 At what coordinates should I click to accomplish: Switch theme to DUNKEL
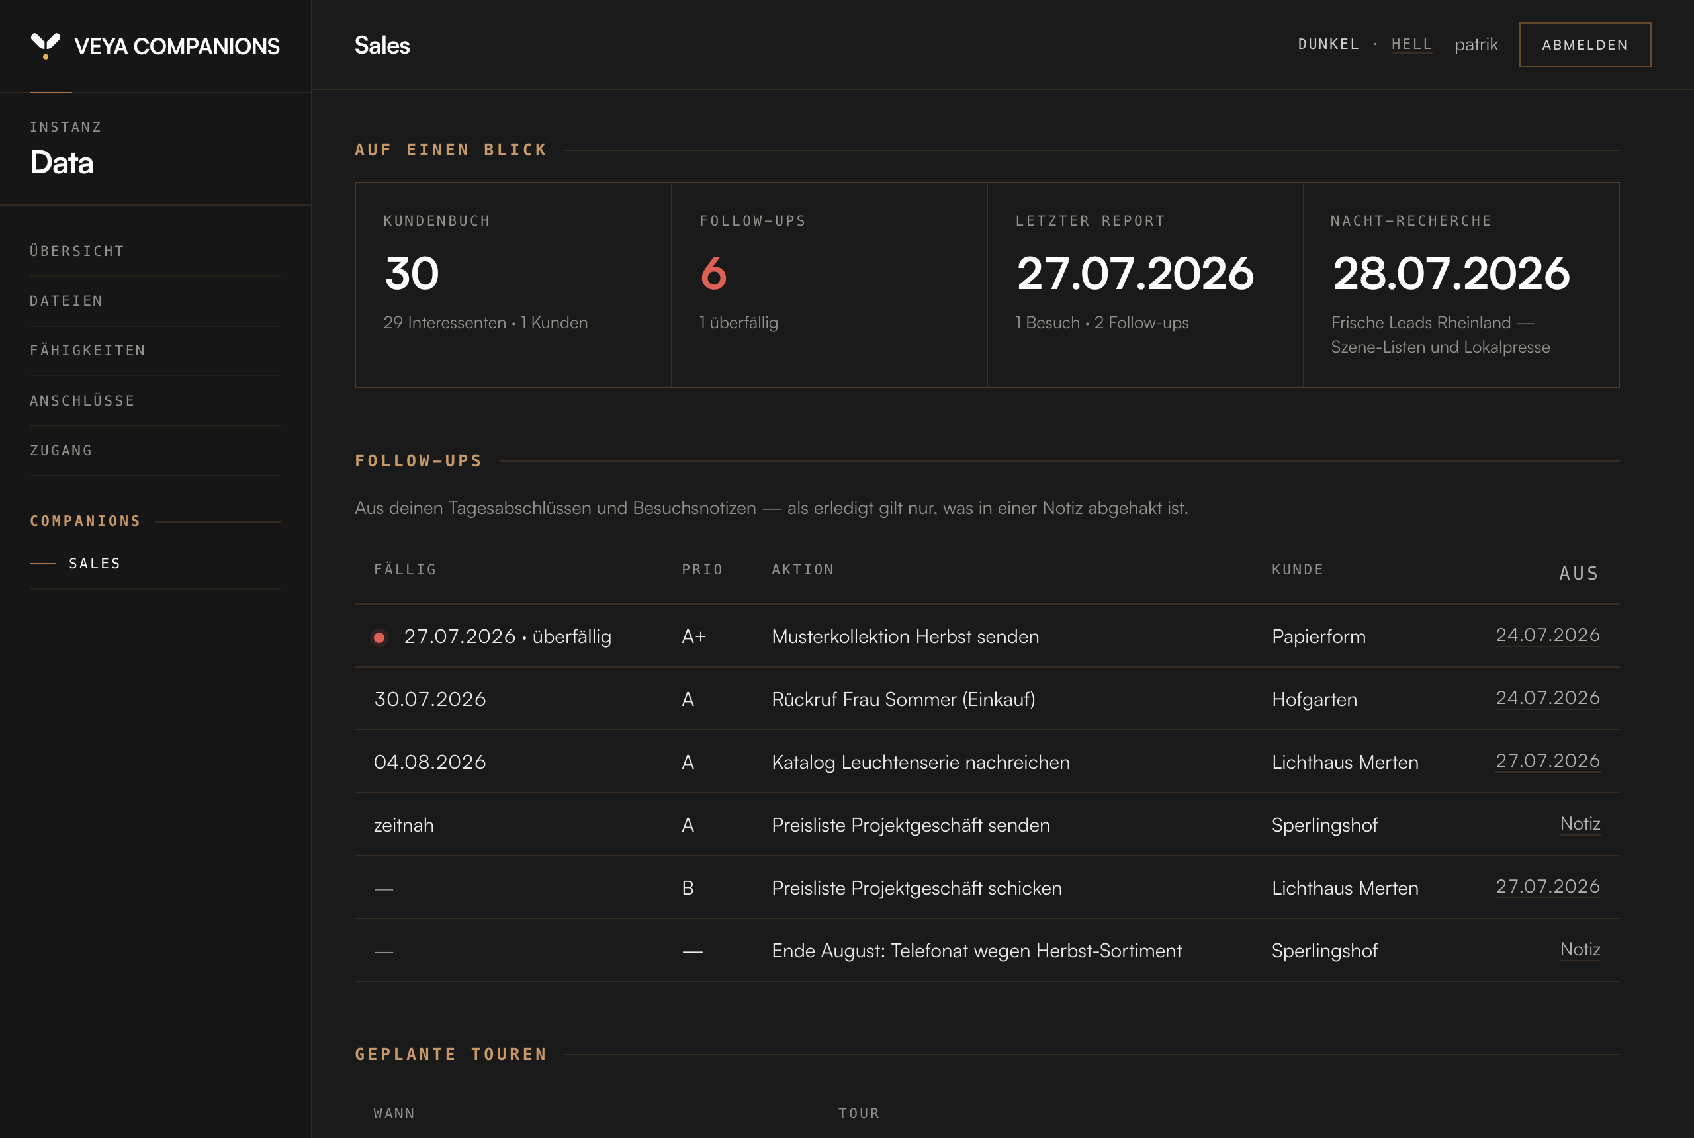point(1328,44)
